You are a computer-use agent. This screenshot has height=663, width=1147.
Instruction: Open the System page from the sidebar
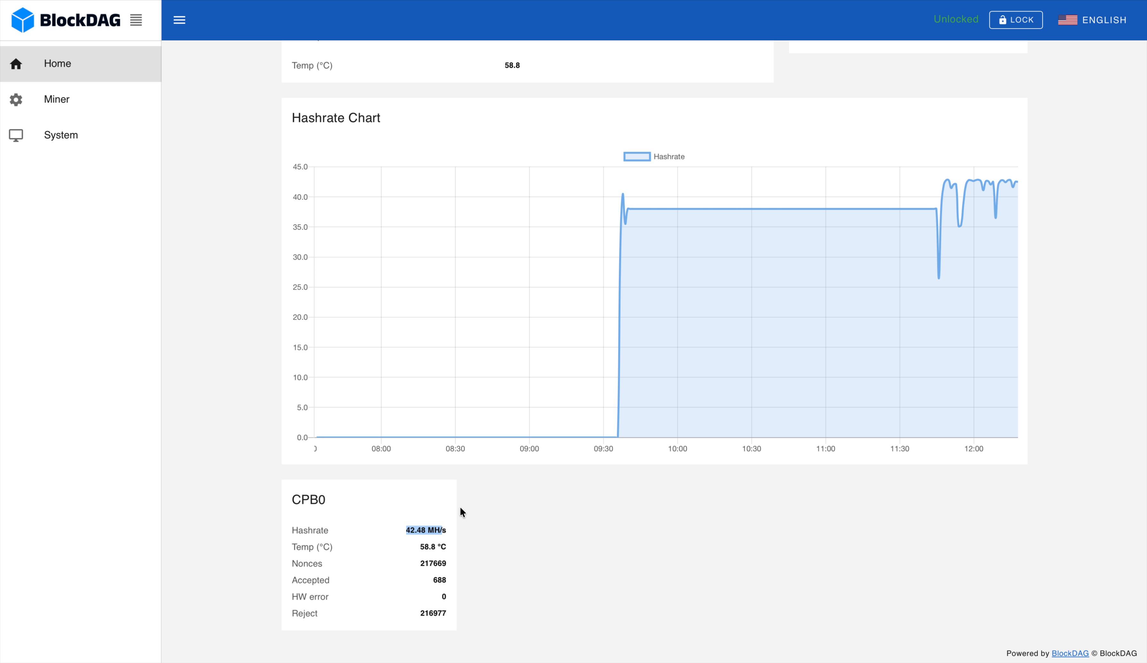[61, 135]
